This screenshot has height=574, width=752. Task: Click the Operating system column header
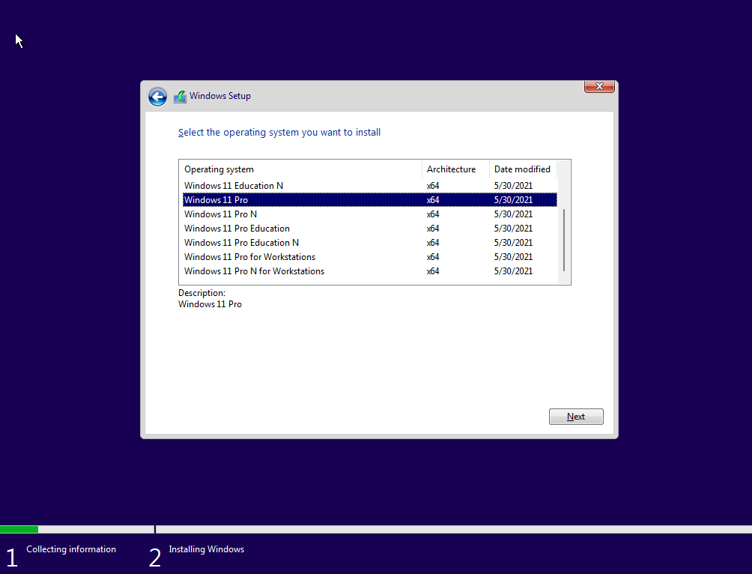[x=300, y=169]
